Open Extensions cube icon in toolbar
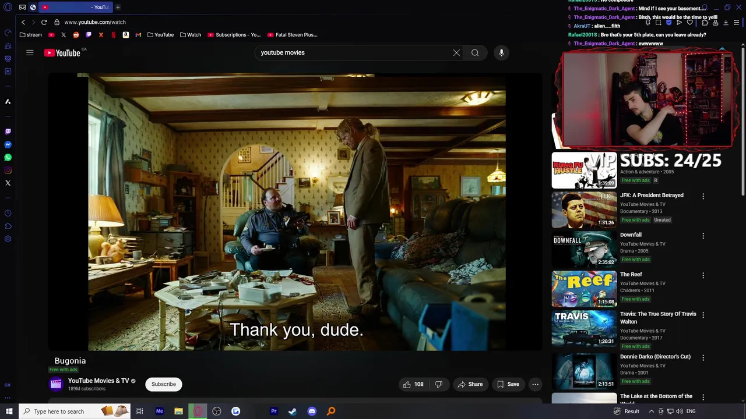 [705, 22]
